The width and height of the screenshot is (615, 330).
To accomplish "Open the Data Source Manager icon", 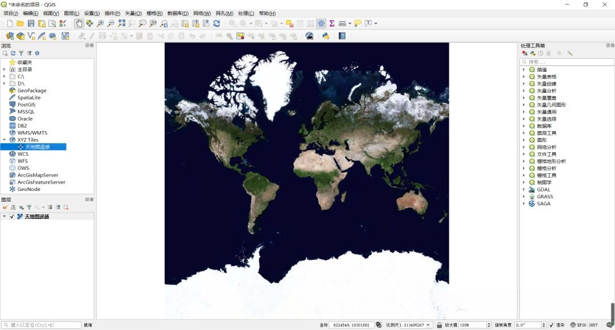I will pos(10,36).
